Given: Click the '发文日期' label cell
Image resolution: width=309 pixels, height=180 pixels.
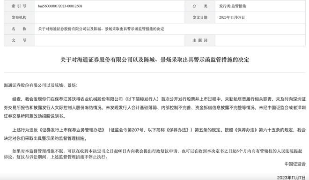Looking at the screenshot, I should pyautogui.click(x=200, y=17).
